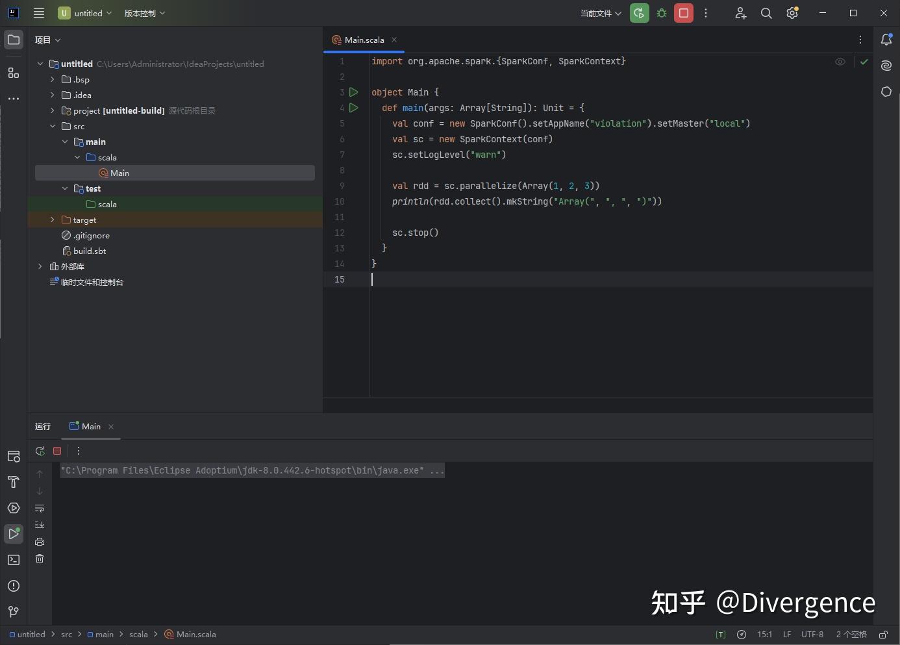Open Search Everywhere magnifier icon
This screenshot has height=645, width=900.
tap(766, 13)
